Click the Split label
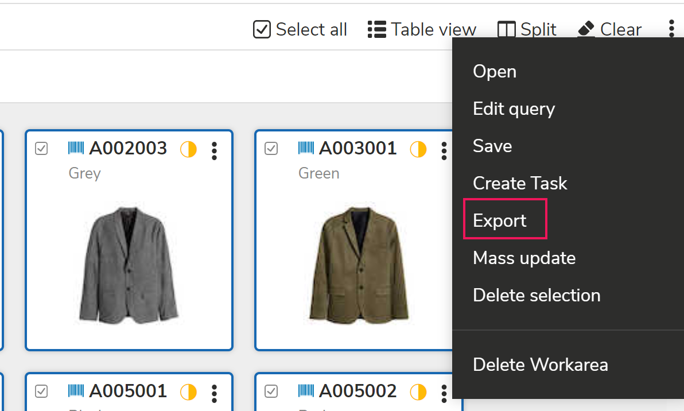Screen dimensions: 684x411 pos(539,30)
